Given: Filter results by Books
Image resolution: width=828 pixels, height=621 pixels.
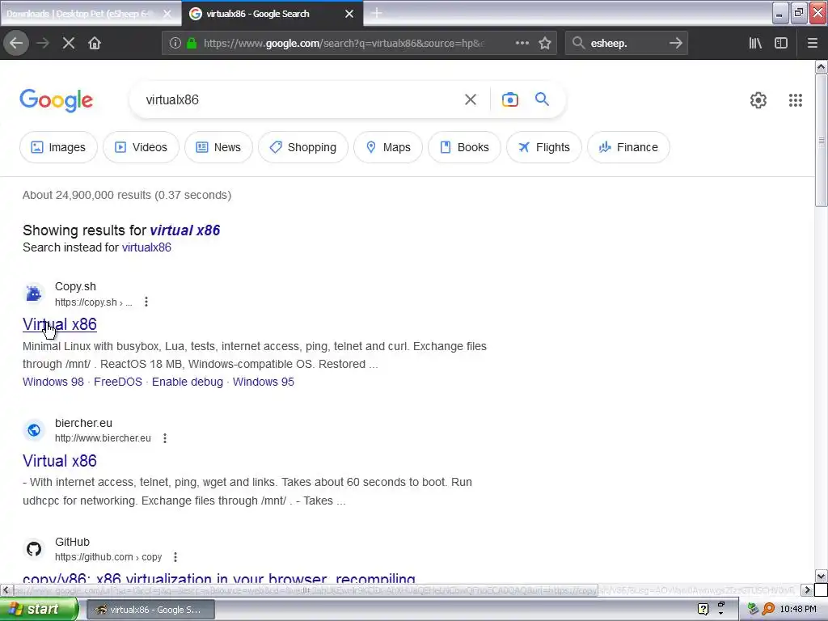Looking at the screenshot, I should [465, 147].
